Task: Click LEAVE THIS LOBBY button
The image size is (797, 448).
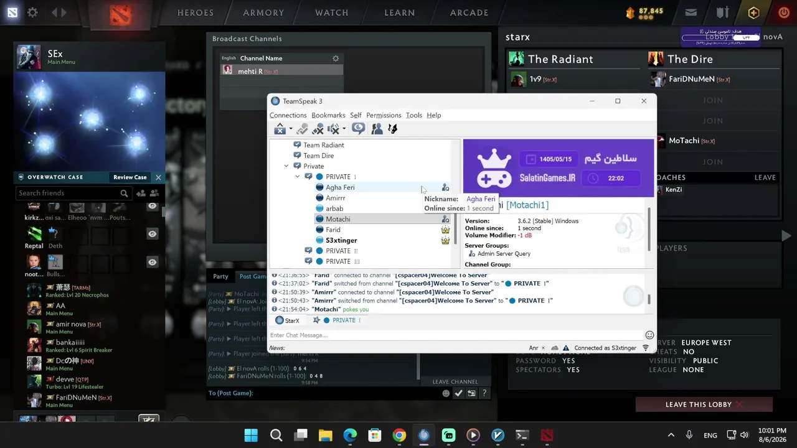Action: (x=704, y=404)
